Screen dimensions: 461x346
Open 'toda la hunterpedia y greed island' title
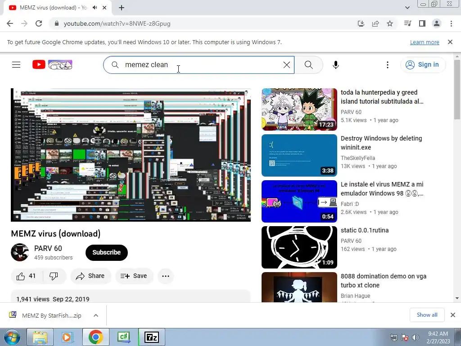(382, 97)
